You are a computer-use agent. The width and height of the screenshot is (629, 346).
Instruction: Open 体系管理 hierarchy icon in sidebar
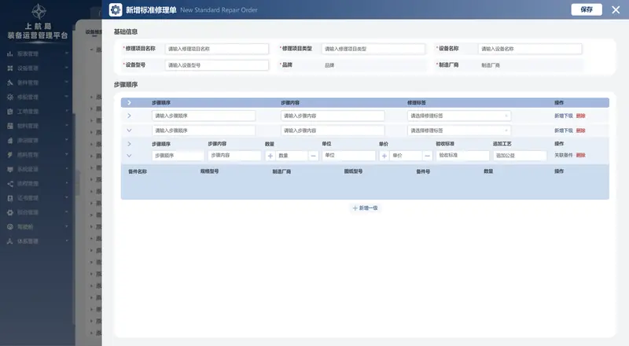pyautogui.click(x=10, y=241)
